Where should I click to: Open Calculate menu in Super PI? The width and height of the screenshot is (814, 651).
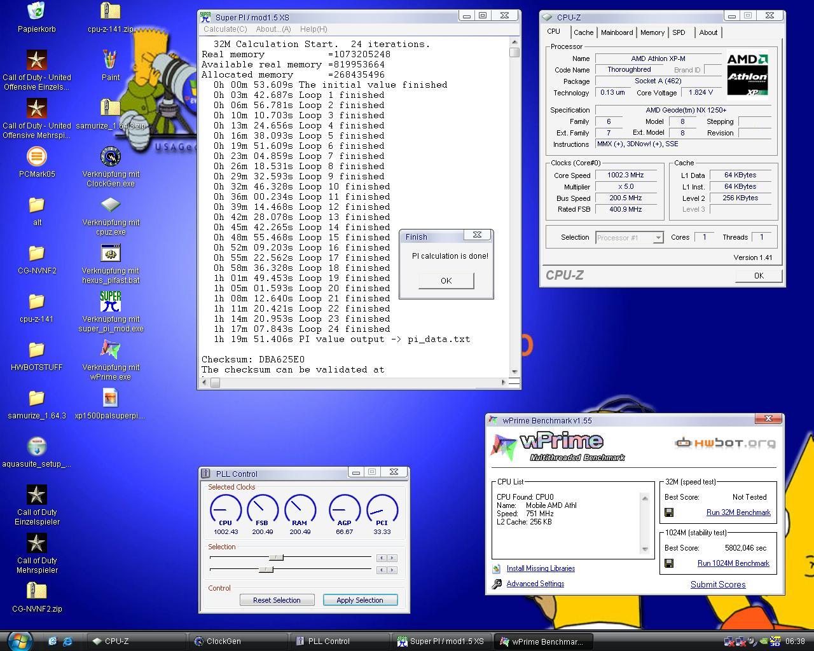(225, 29)
